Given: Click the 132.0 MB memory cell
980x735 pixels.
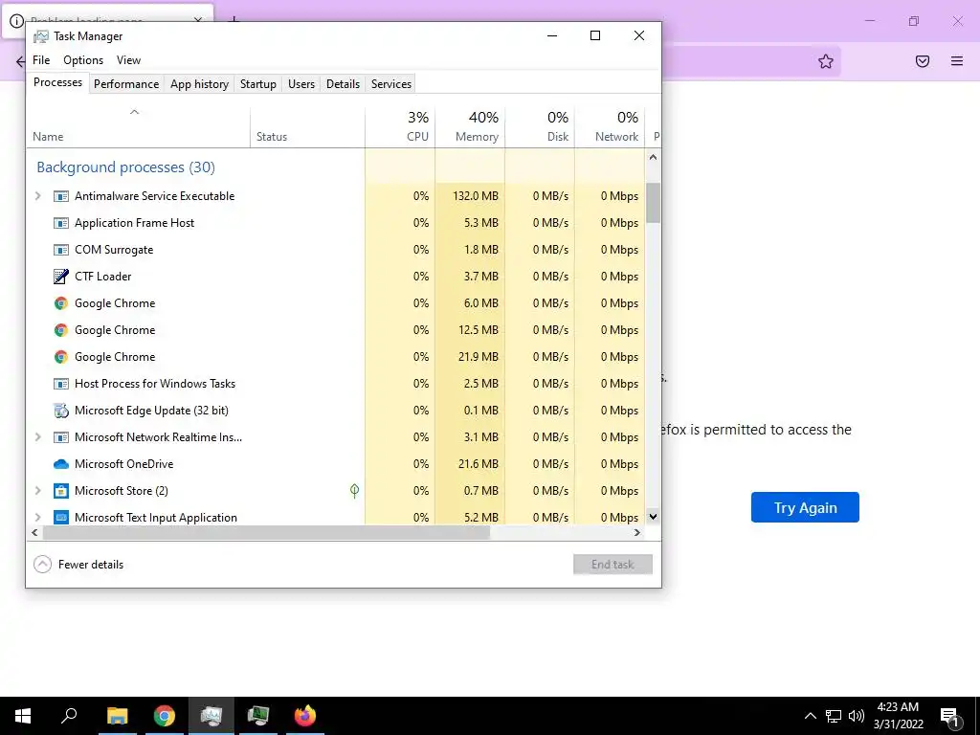Looking at the screenshot, I should 470,196.
